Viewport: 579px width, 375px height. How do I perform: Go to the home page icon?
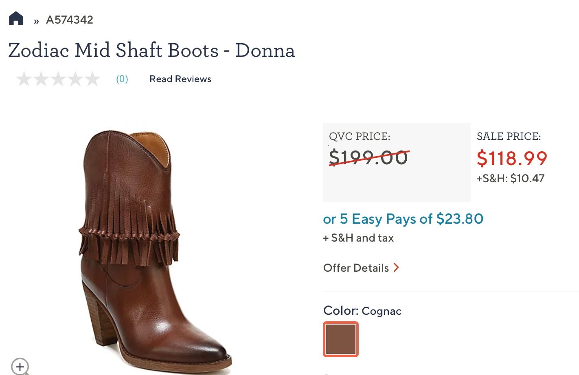pos(16,19)
